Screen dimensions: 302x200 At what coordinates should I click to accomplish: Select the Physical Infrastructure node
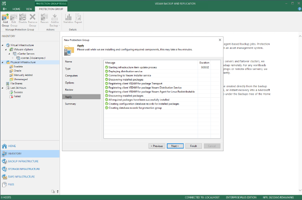point(23,62)
